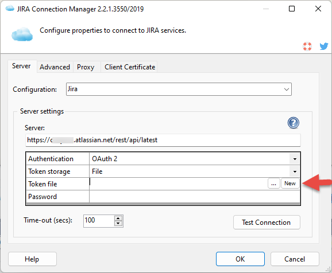Close the JIRA Connection Manager window
Viewport: 332px width, 273px height.
click(x=318, y=9)
